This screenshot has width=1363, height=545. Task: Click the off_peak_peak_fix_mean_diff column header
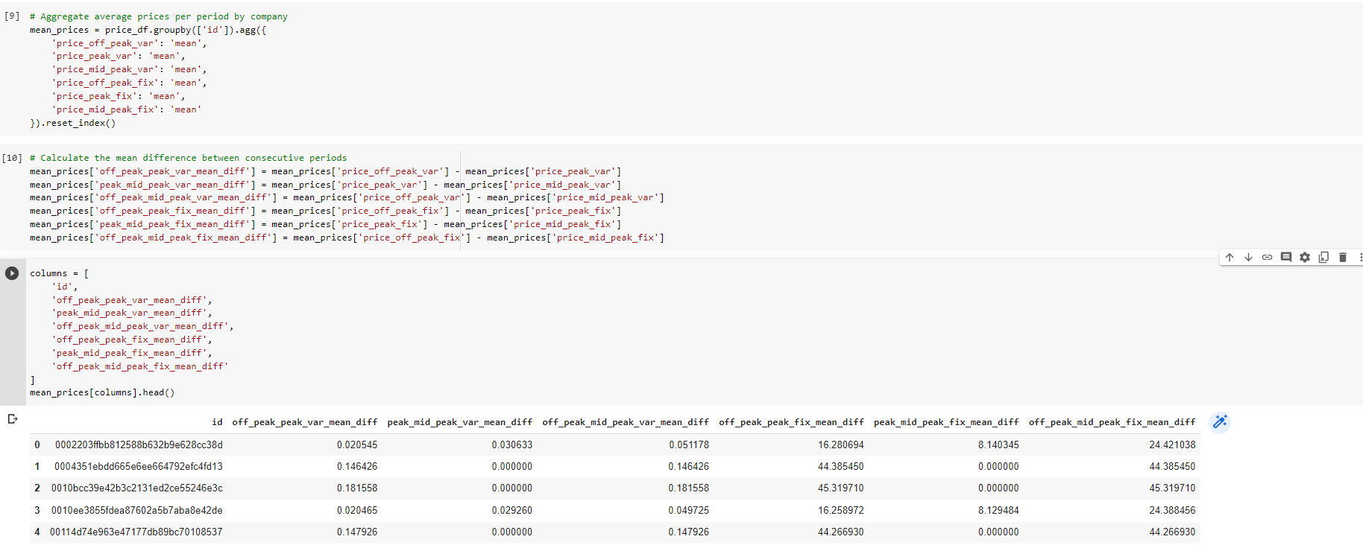click(x=791, y=422)
